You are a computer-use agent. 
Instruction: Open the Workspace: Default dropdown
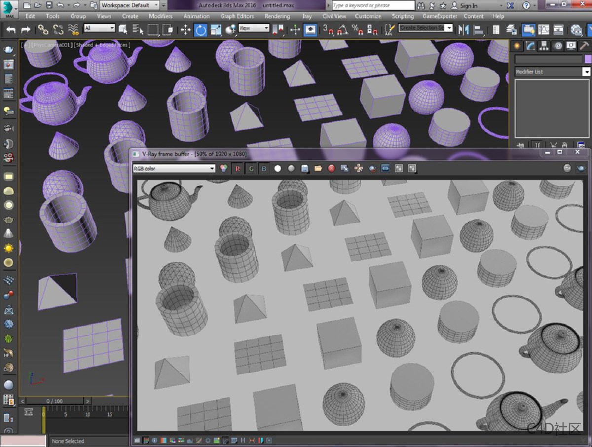click(x=130, y=5)
